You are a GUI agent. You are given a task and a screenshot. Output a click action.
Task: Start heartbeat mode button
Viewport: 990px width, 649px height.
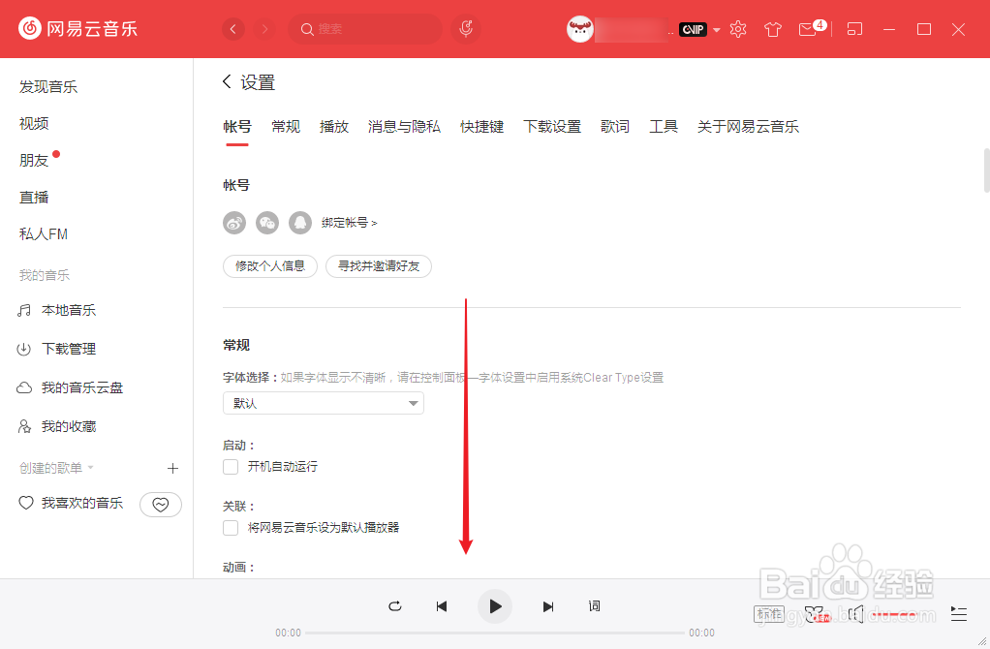pyautogui.click(x=161, y=505)
